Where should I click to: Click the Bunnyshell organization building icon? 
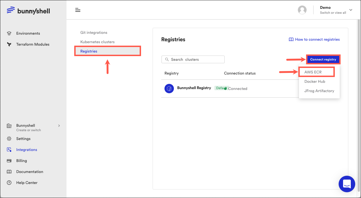[9, 126]
